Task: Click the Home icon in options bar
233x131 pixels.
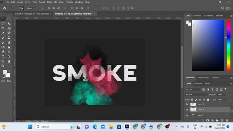Action: (x=5, y=8)
